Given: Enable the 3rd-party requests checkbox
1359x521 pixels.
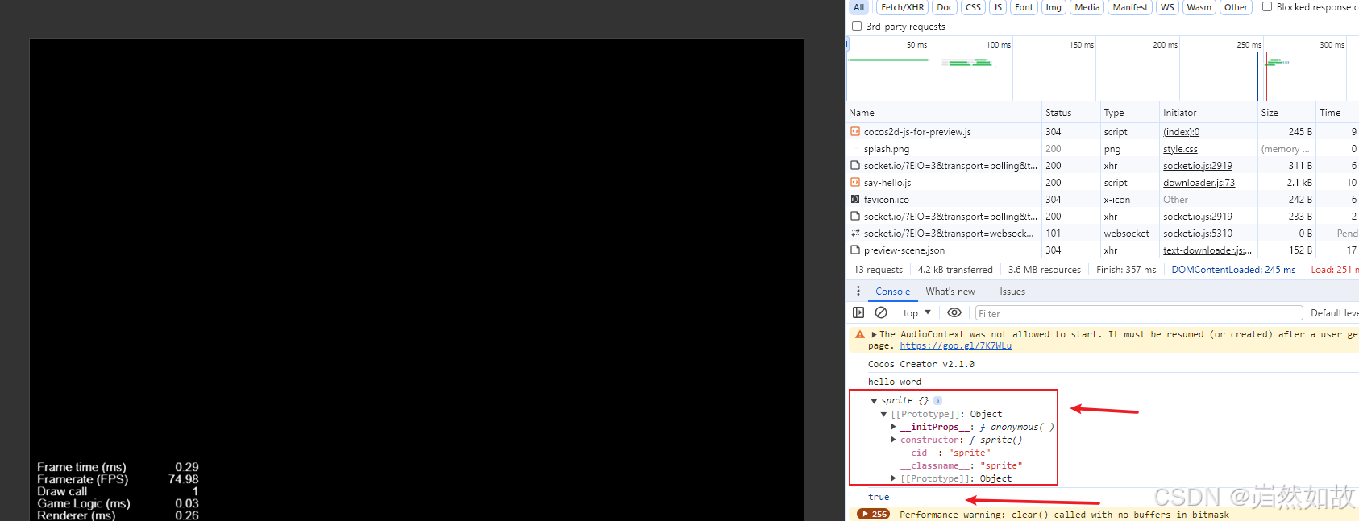Looking at the screenshot, I should [x=857, y=26].
